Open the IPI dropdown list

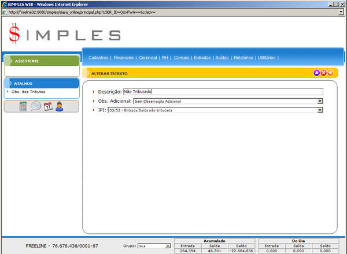(x=320, y=110)
